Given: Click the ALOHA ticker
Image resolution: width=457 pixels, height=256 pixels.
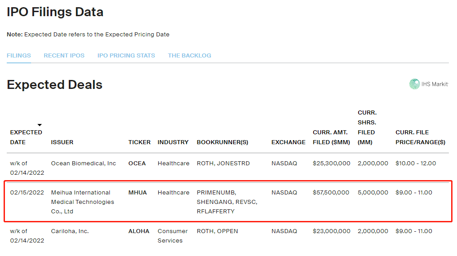Looking at the screenshot, I should pos(139,231).
